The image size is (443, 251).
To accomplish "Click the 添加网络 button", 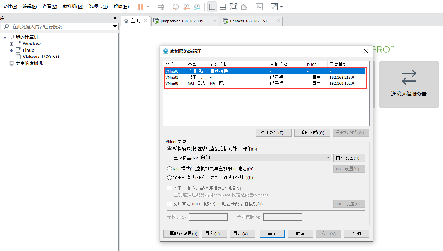I will (x=273, y=133).
